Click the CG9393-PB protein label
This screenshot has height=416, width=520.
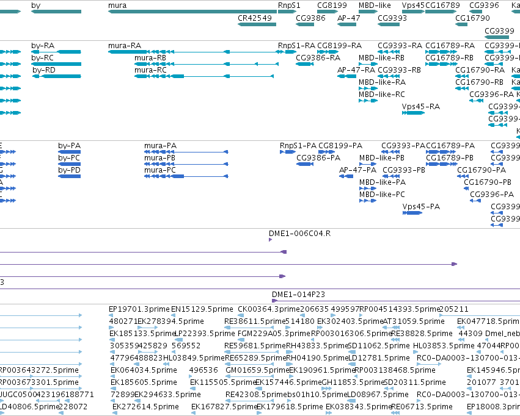[x=404, y=170]
